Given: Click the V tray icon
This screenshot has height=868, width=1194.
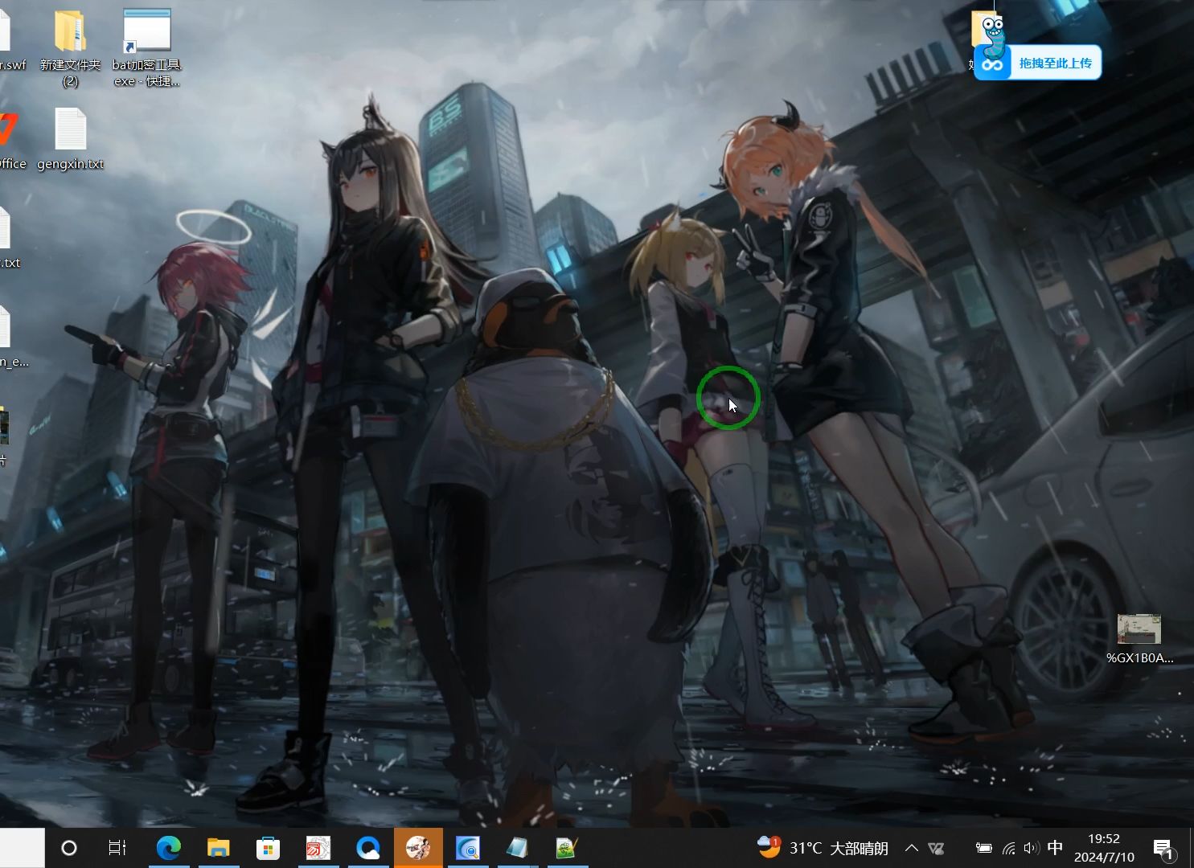Looking at the screenshot, I should pyautogui.click(x=937, y=848).
